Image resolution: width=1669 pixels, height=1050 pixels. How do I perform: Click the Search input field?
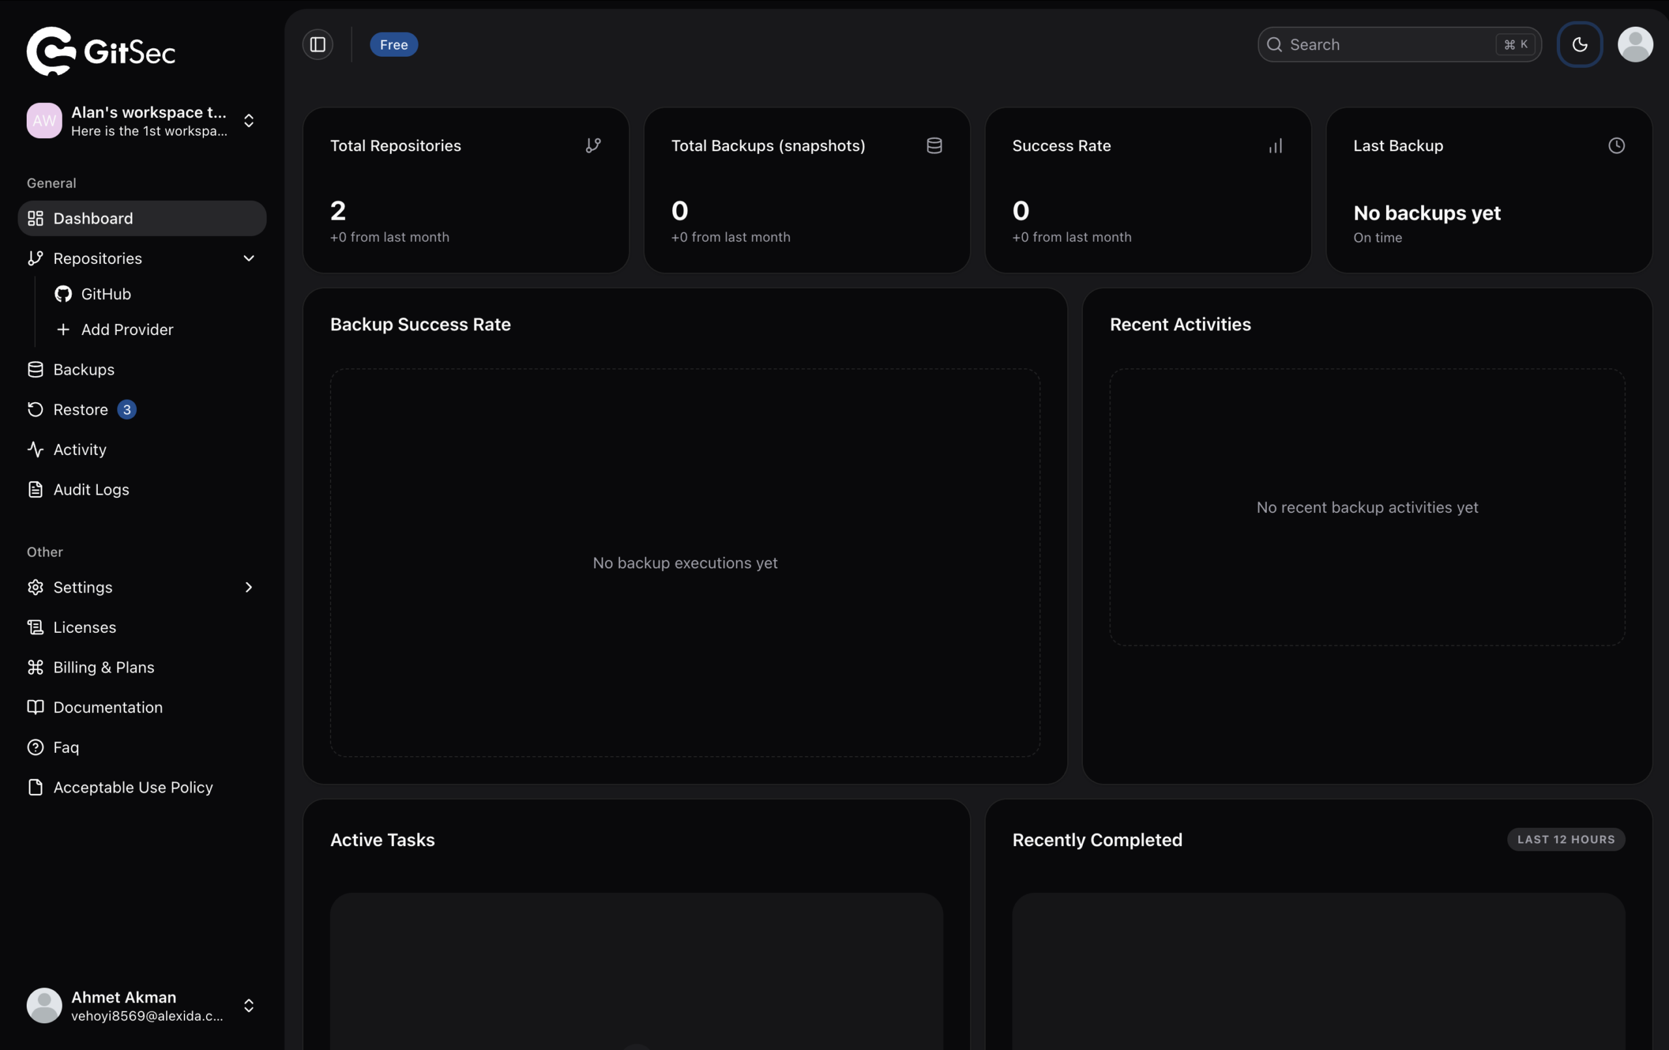tap(1386, 44)
